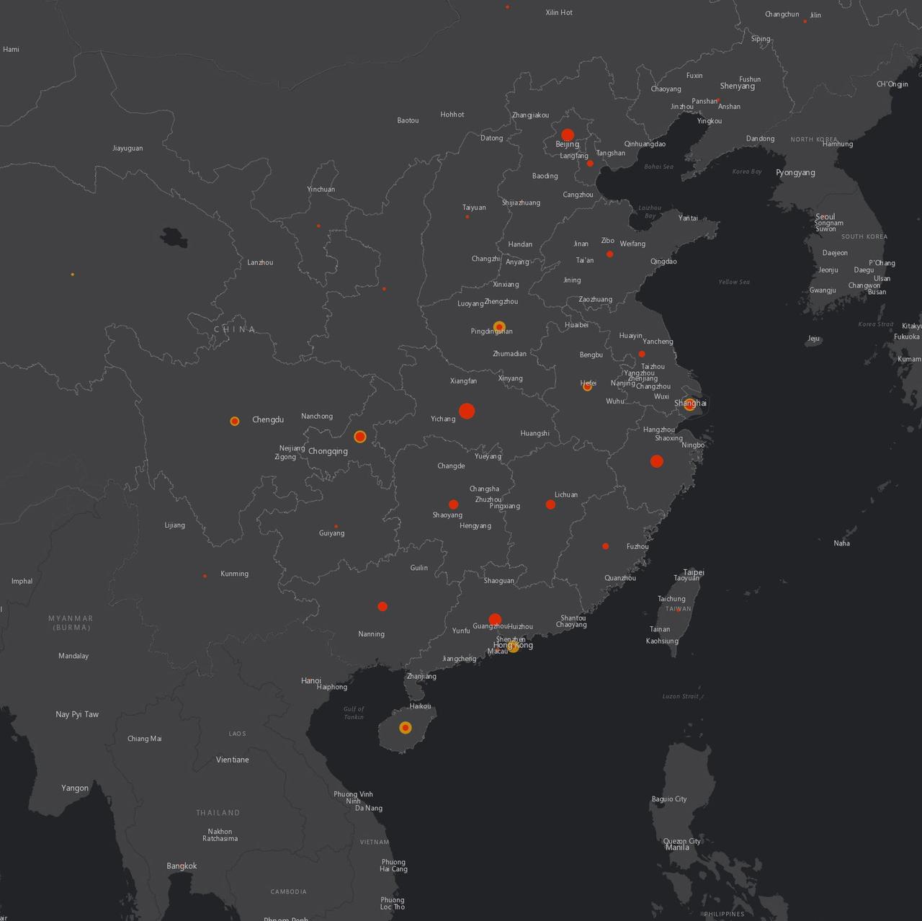Click the Busan city label
The height and width of the screenshot is (921, 922).
pyautogui.click(x=877, y=292)
